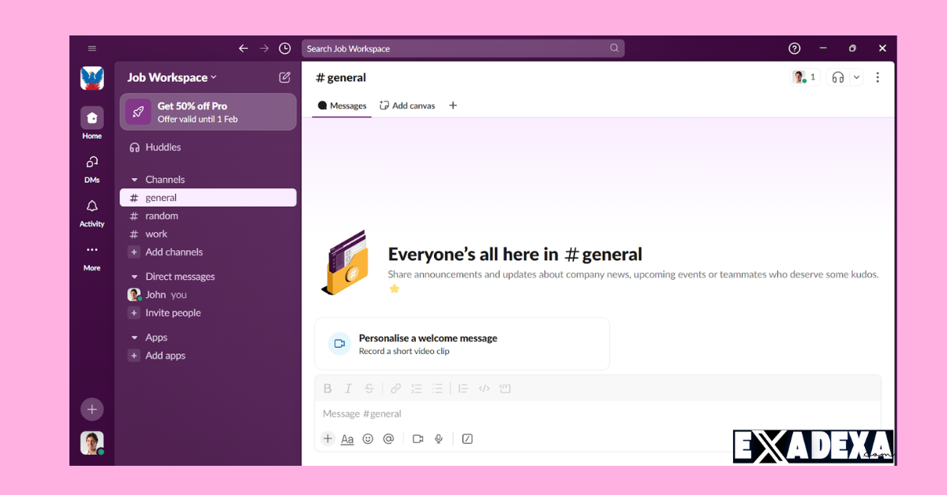Apply strikethrough formatting
Screen dimensions: 947x495
coord(369,388)
